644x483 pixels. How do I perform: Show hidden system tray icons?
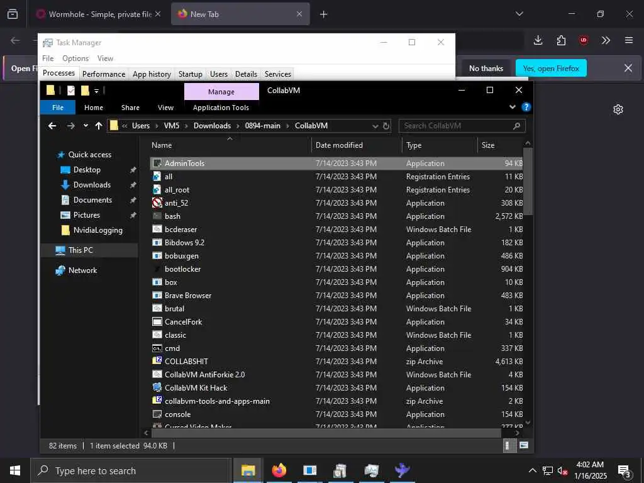pyautogui.click(x=532, y=470)
